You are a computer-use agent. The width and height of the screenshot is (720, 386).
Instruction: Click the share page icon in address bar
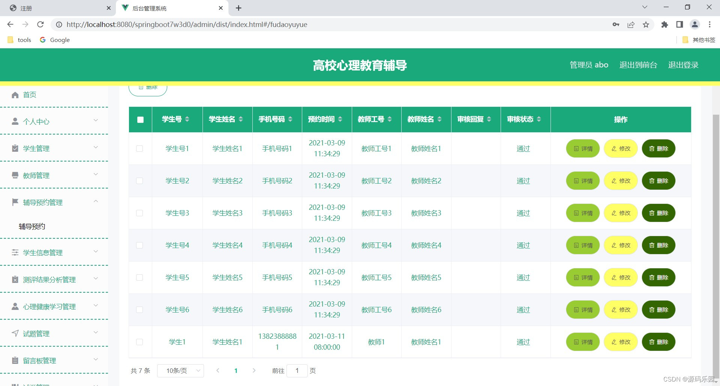(631, 24)
